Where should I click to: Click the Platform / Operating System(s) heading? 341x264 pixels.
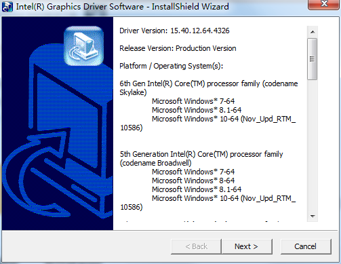[x=171, y=66]
